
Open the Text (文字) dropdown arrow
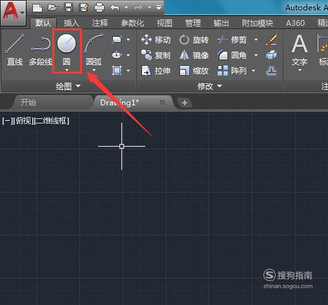click(x=300, y=70)
